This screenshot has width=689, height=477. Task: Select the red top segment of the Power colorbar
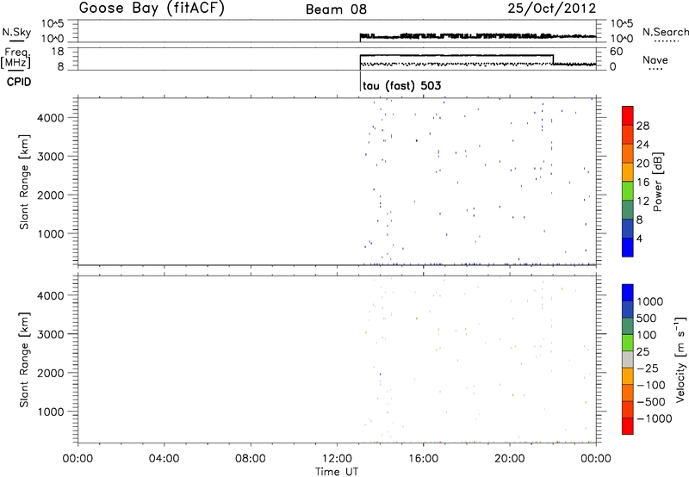coord(628,115)
